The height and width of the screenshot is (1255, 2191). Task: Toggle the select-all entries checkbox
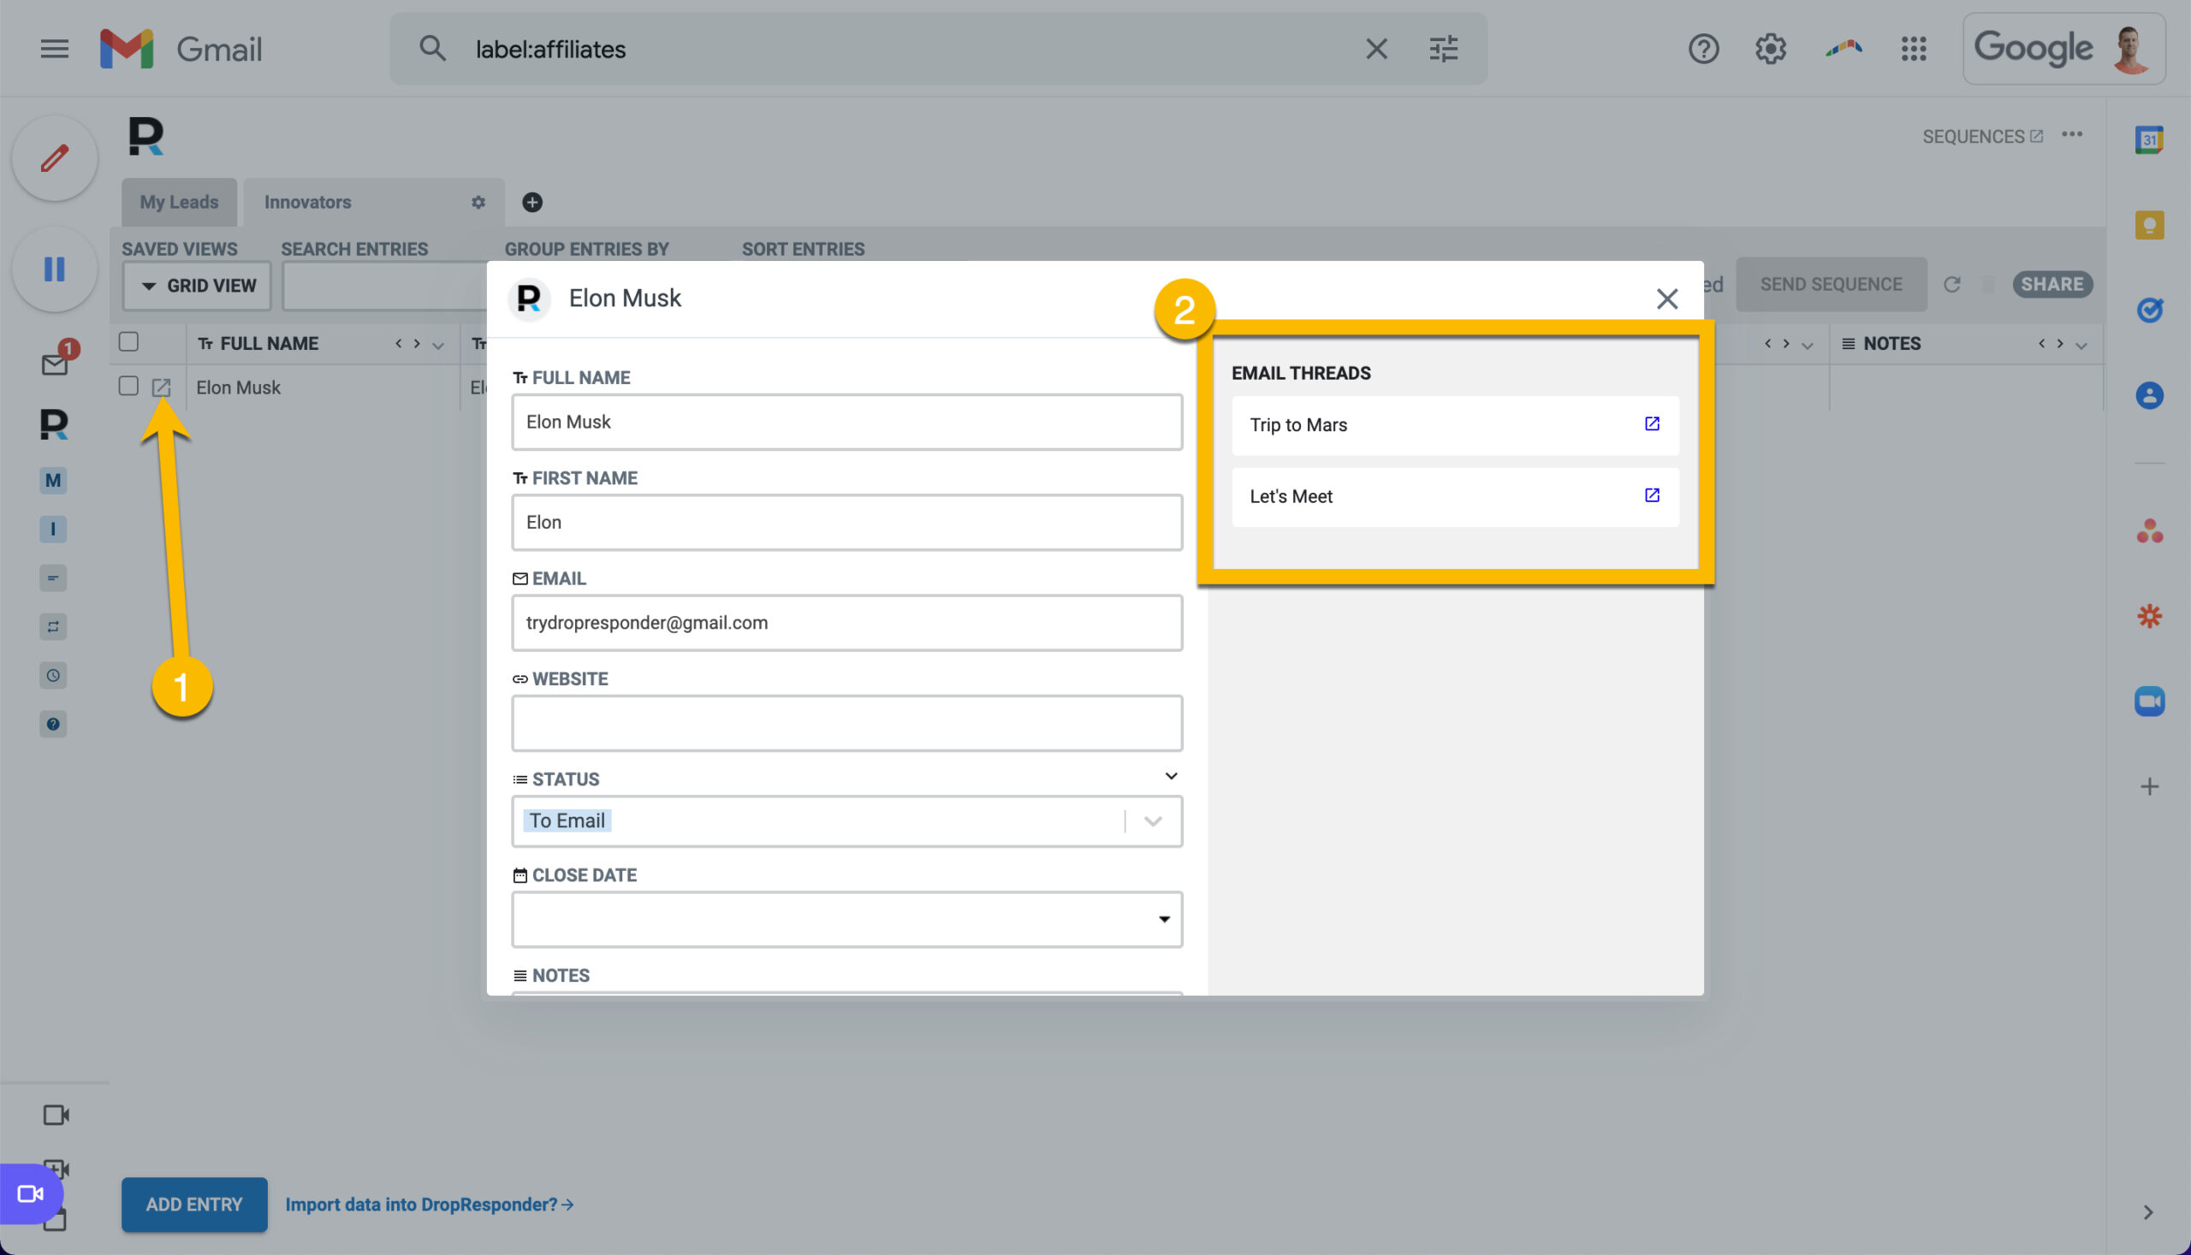coord(128,341)
